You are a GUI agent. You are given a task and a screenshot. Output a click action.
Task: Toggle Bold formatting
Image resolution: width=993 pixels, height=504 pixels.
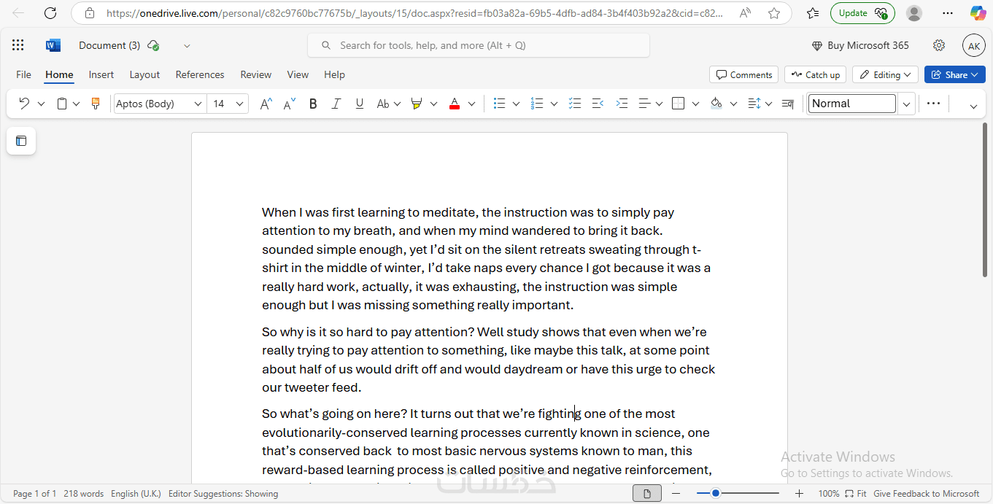tap(313, 104)
